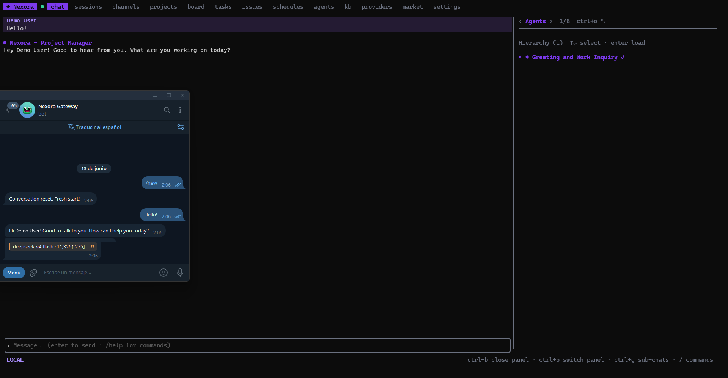Open the market tab
728x378 pixels.
(412, 7)
